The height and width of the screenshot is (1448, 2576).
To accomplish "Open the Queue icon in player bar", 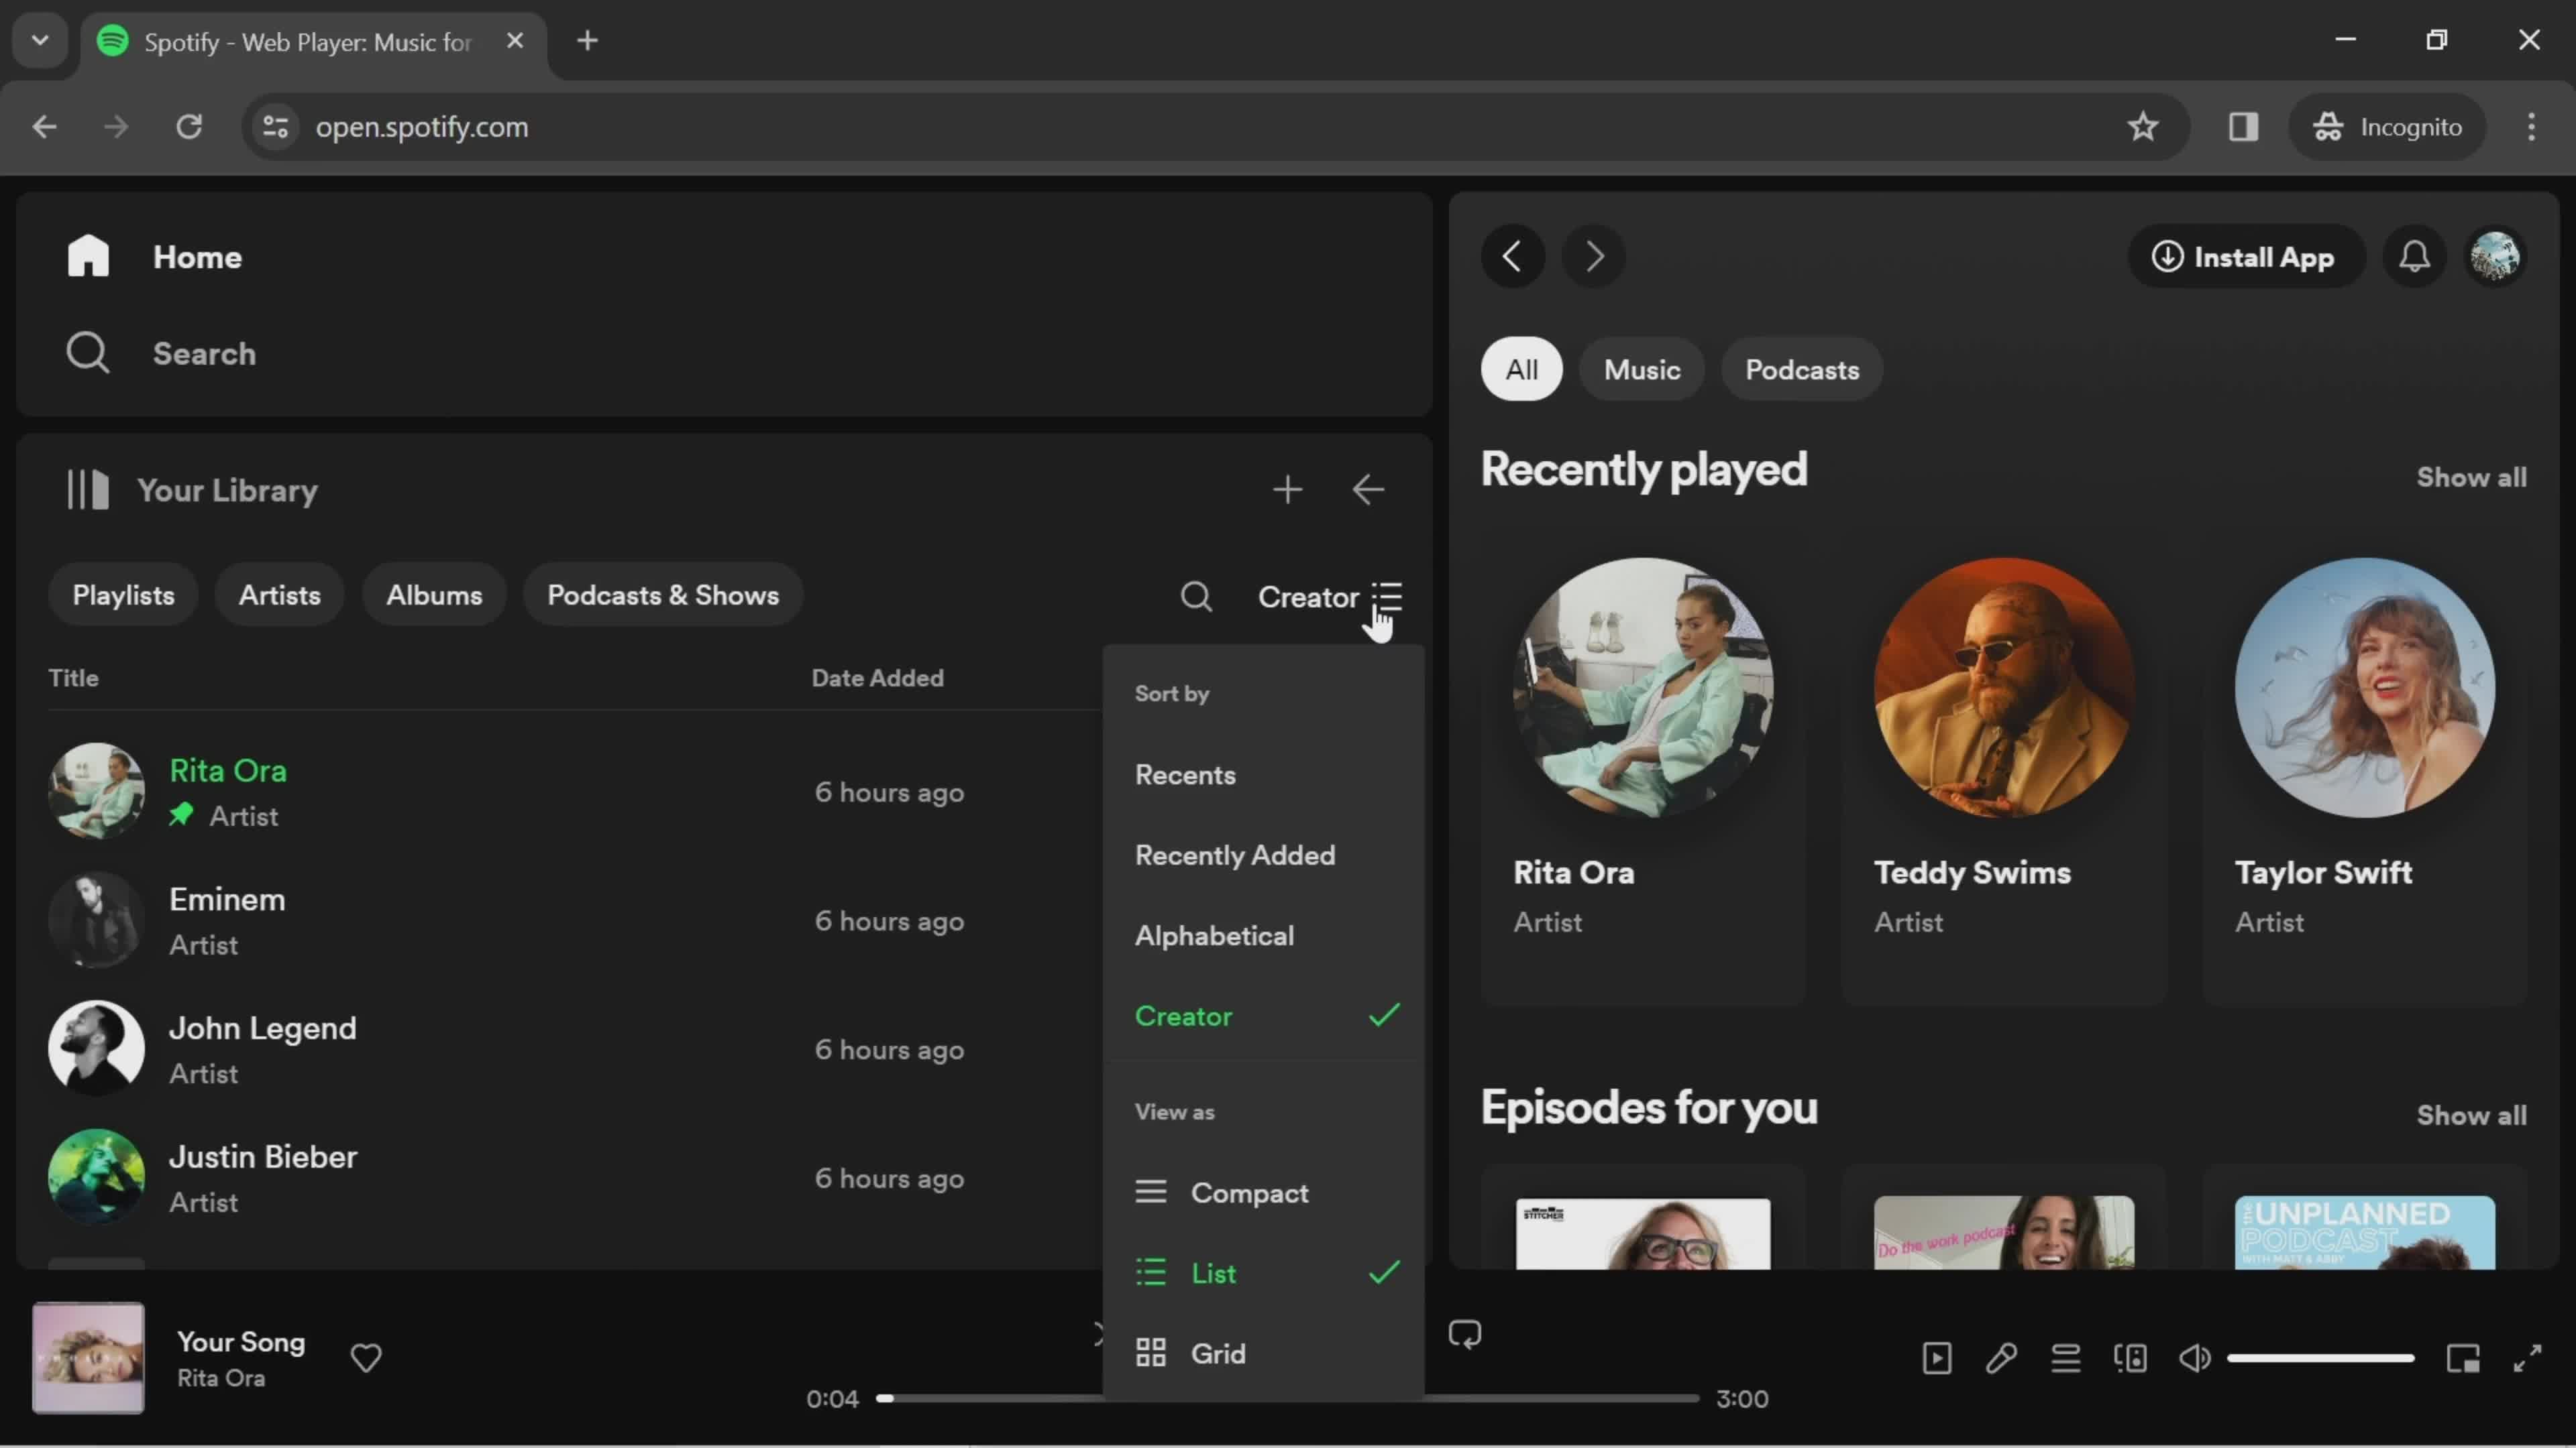I will tap(2065, 1358).
